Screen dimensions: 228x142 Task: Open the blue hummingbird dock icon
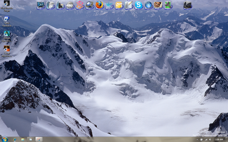[109, 5]
